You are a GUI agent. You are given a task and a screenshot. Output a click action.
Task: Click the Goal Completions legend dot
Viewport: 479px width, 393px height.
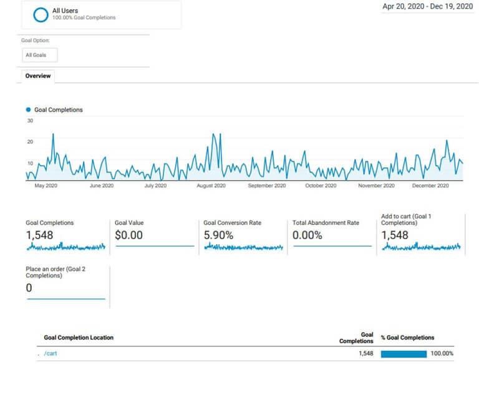[29, 110]
